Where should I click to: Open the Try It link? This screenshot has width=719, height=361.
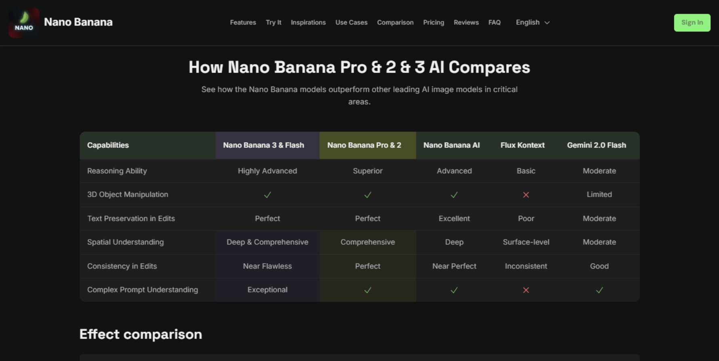(273, 23)
